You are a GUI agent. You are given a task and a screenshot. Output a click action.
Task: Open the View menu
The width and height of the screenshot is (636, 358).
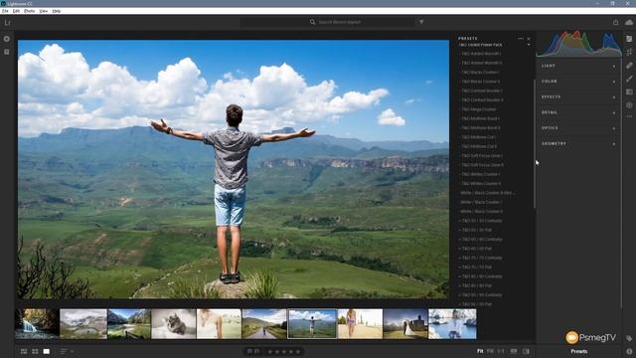pos(44,11)
